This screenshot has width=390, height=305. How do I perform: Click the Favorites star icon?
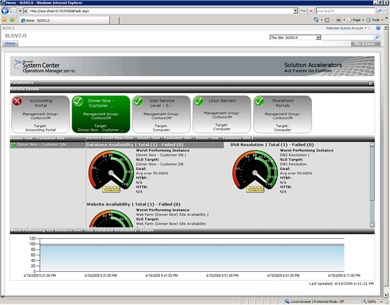click(5, 20)
